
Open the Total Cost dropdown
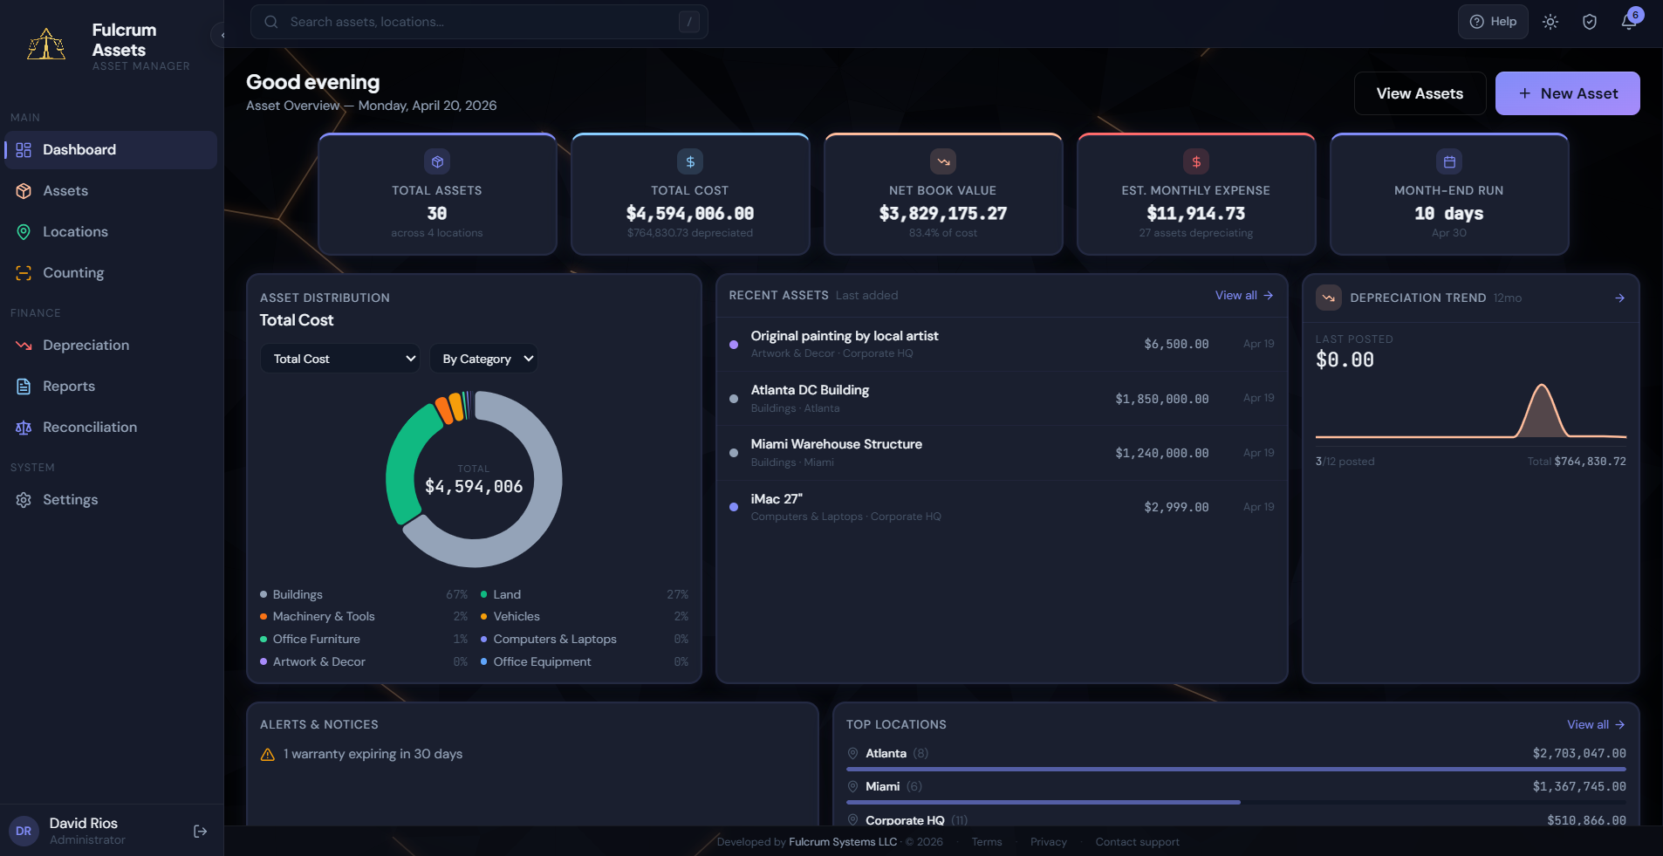(339, 358)
